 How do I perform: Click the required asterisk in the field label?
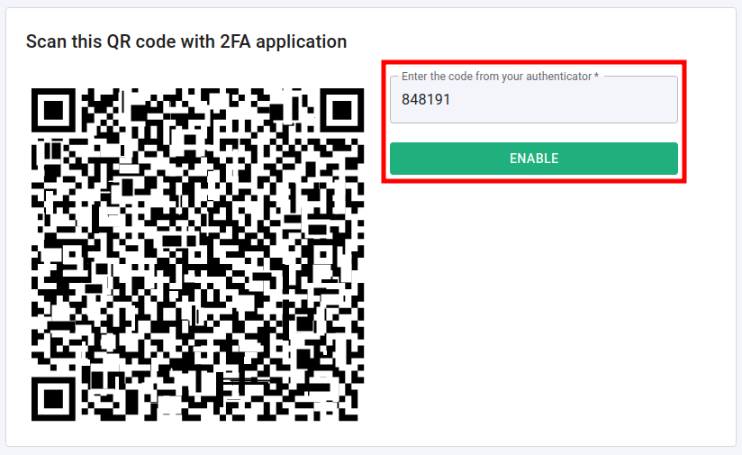[x=596, y=77]
